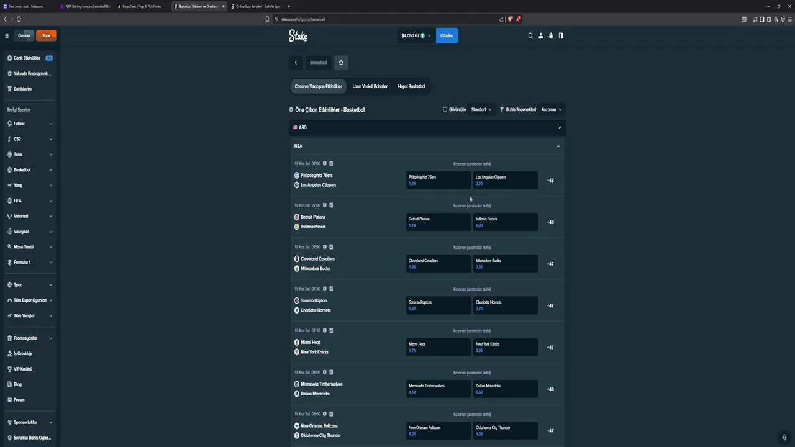This screenshot has width=795, height=447.
Task: Go back with the arrow beside Basketbol
Action: 296,63
